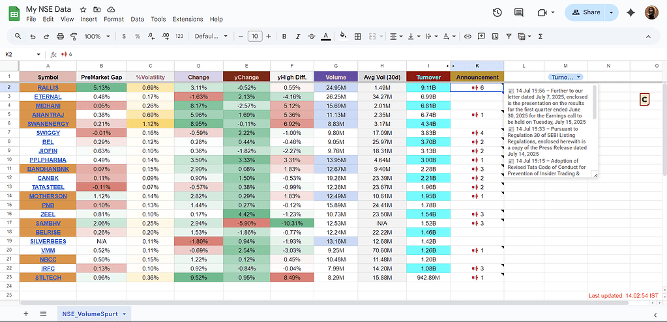Open the font family dropdown
This screenshot has width=667, height=322.
pos(212,37)
